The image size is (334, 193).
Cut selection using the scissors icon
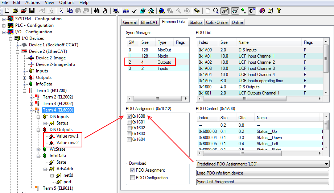[61, 11]
